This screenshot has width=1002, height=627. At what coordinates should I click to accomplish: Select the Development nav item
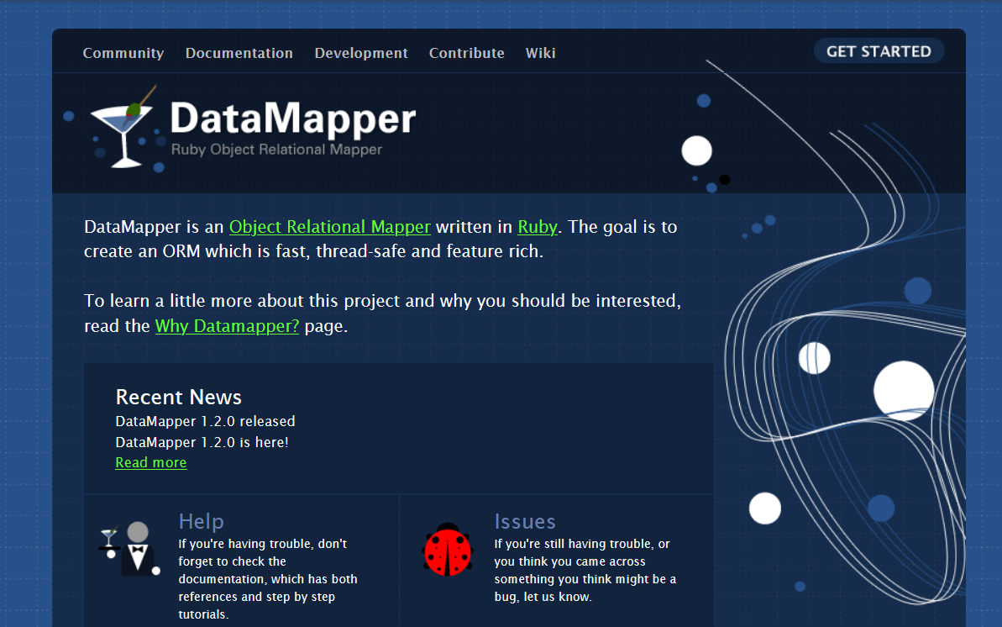(x=361, y=53)
